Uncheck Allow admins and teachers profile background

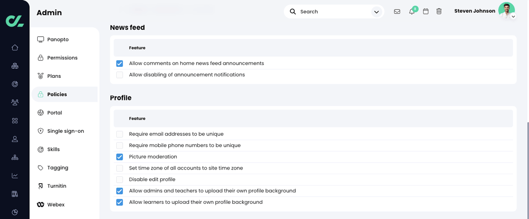(119, 191)
